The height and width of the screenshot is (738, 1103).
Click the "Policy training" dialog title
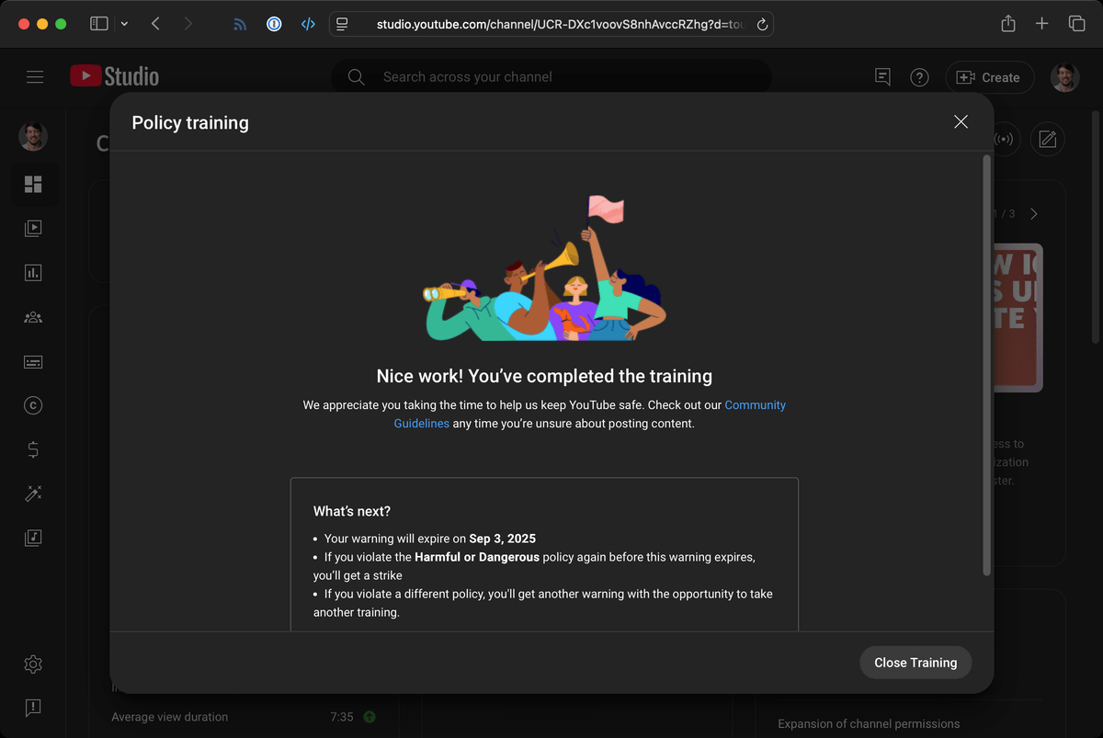coord(190,122)
